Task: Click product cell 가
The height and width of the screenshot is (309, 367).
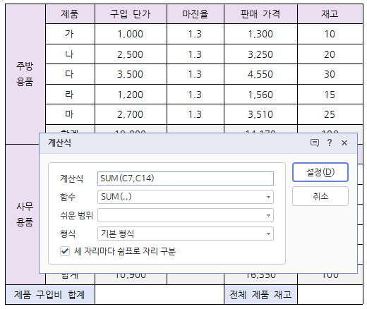Action: tap(70, 34)
